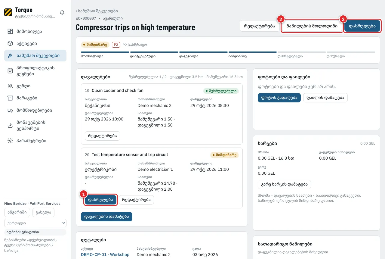Click the gear icon for პარამეტრები
Viewport: 385px width, 259px height.
(10, 141)
